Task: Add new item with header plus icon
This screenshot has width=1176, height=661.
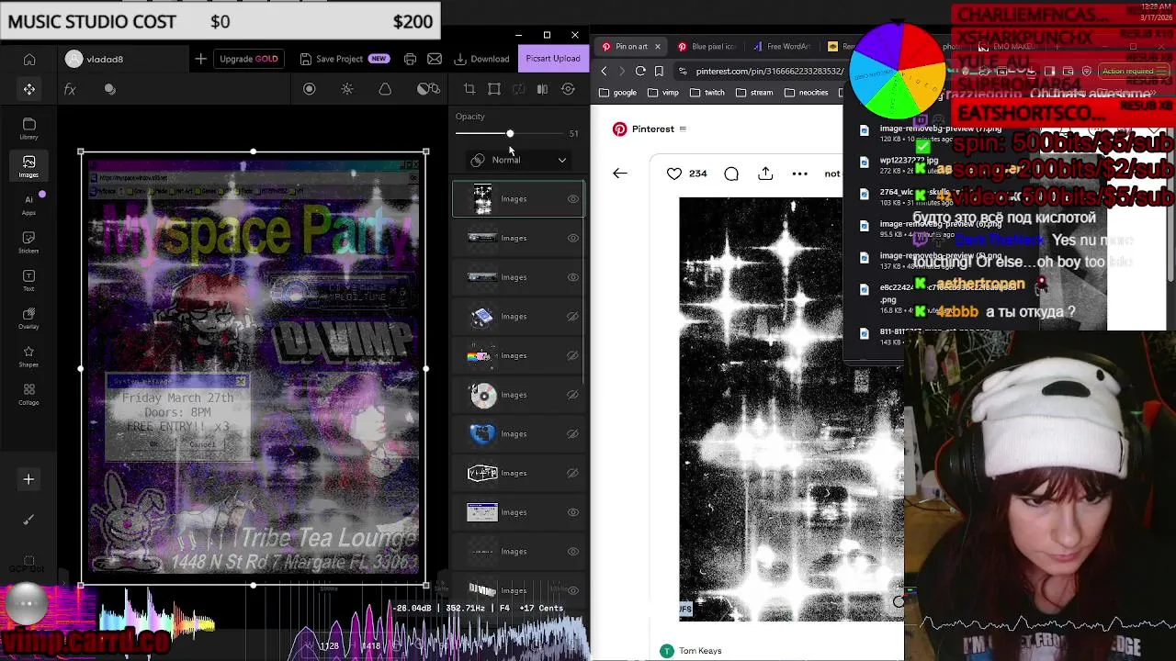Action: click(200, 59)
